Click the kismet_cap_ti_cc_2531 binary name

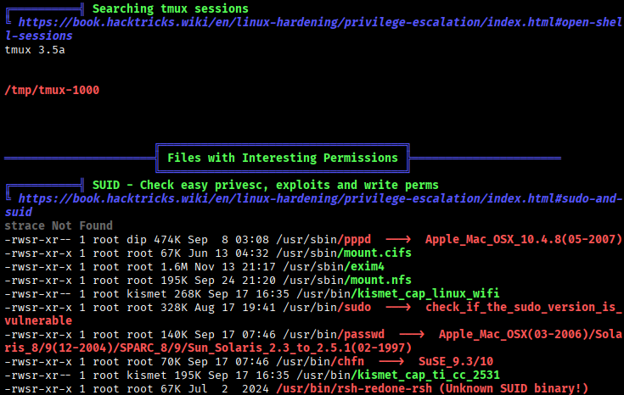tap(413, 375)
